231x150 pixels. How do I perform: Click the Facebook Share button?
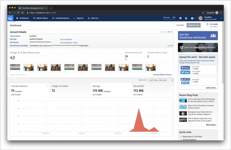click(185, 68)
